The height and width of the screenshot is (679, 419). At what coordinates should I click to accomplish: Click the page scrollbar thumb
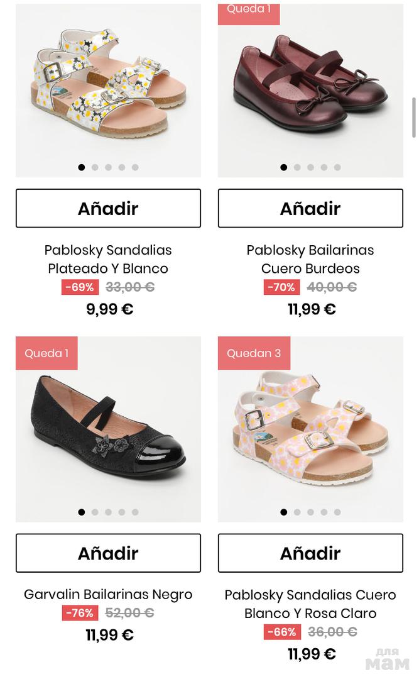(413, 117)
